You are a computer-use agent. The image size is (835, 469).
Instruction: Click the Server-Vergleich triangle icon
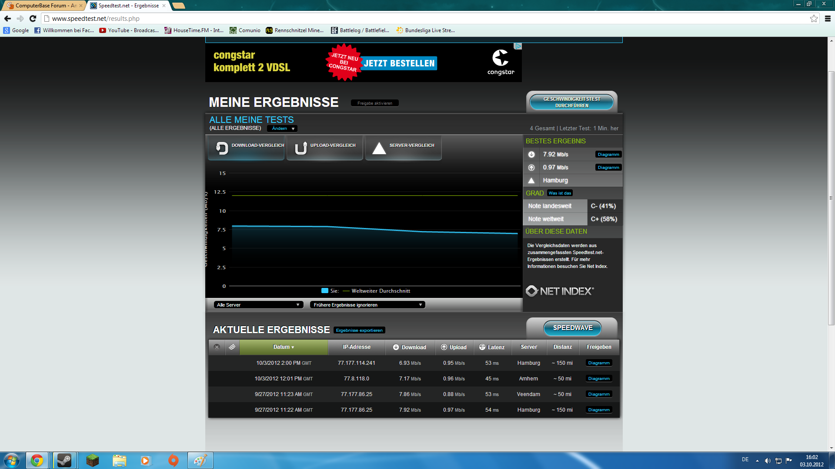point(379,148)
